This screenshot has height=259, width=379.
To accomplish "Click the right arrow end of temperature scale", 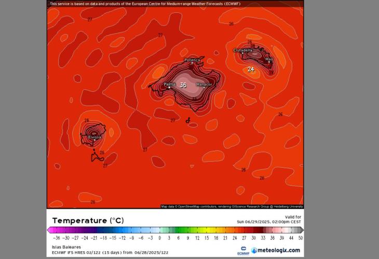I will coord(302,230).
